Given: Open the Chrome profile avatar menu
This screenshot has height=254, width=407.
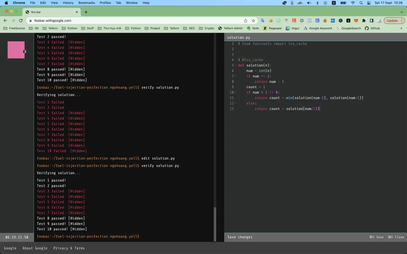Looking at the screenshot, I should point(380,20).
